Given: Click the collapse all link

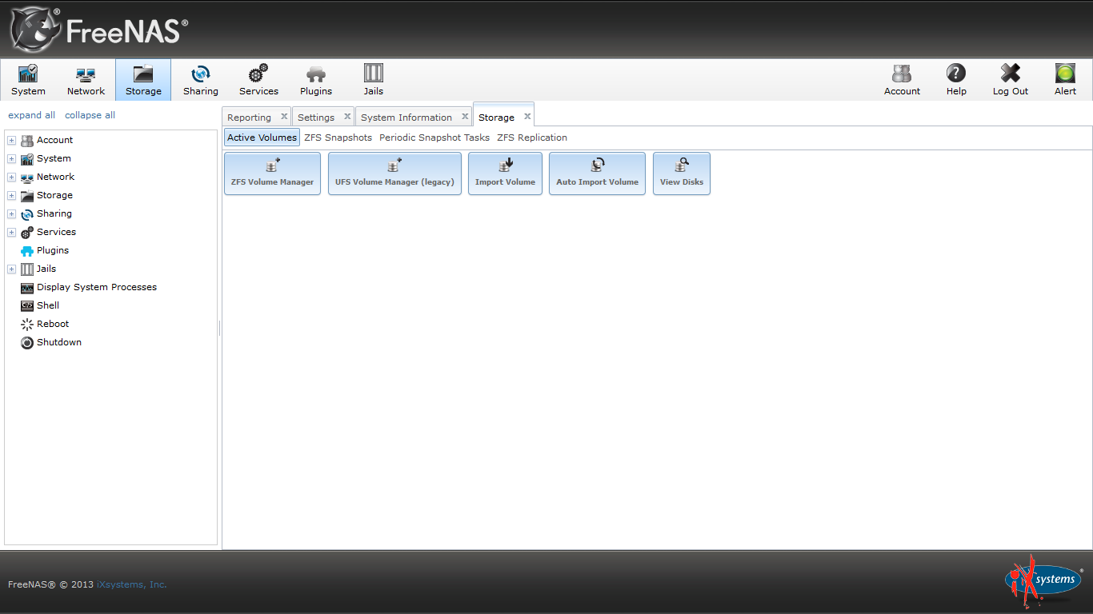Looking at the screenshot, I should [x=90, y=115].
